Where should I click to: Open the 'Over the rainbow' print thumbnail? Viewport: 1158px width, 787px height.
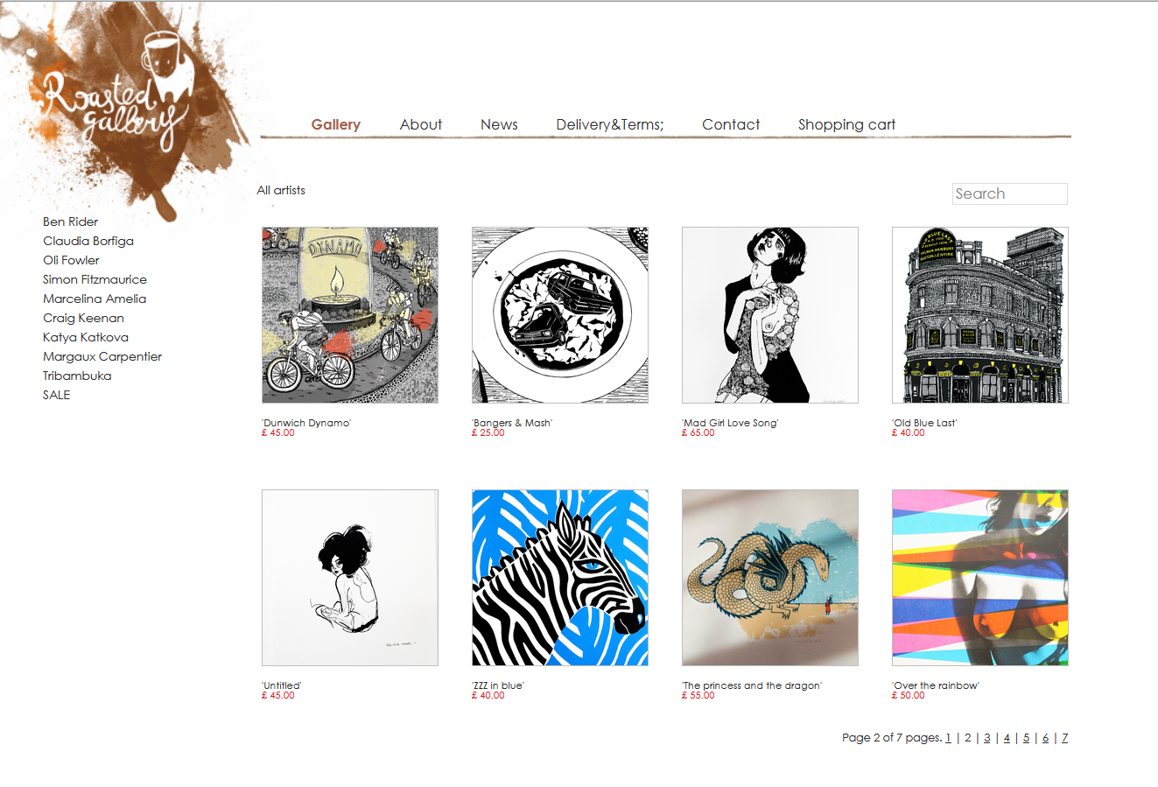980,578
